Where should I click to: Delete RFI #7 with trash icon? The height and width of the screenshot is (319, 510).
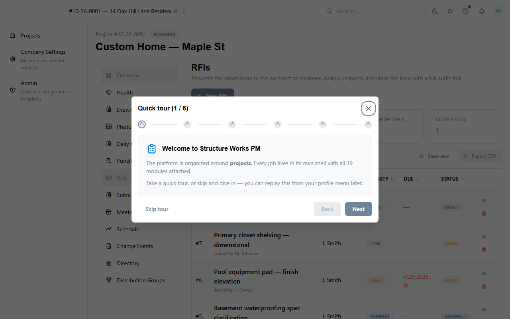pos(484,250)
